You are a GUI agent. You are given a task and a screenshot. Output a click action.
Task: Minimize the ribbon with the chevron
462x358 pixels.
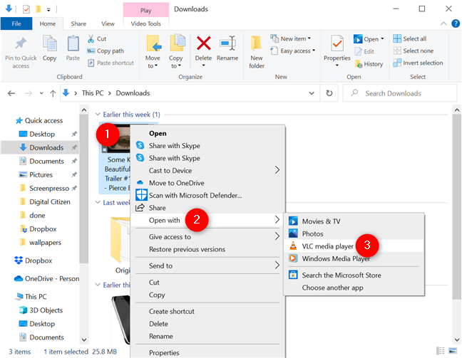[x=443, y=23]
